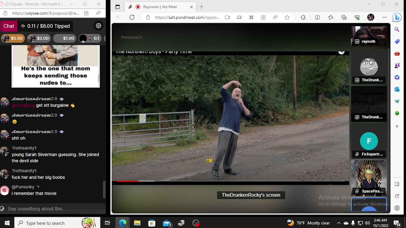This screenshot has width=406, height=228.
Task: Open the volume control in system tray
Action: 367,223
